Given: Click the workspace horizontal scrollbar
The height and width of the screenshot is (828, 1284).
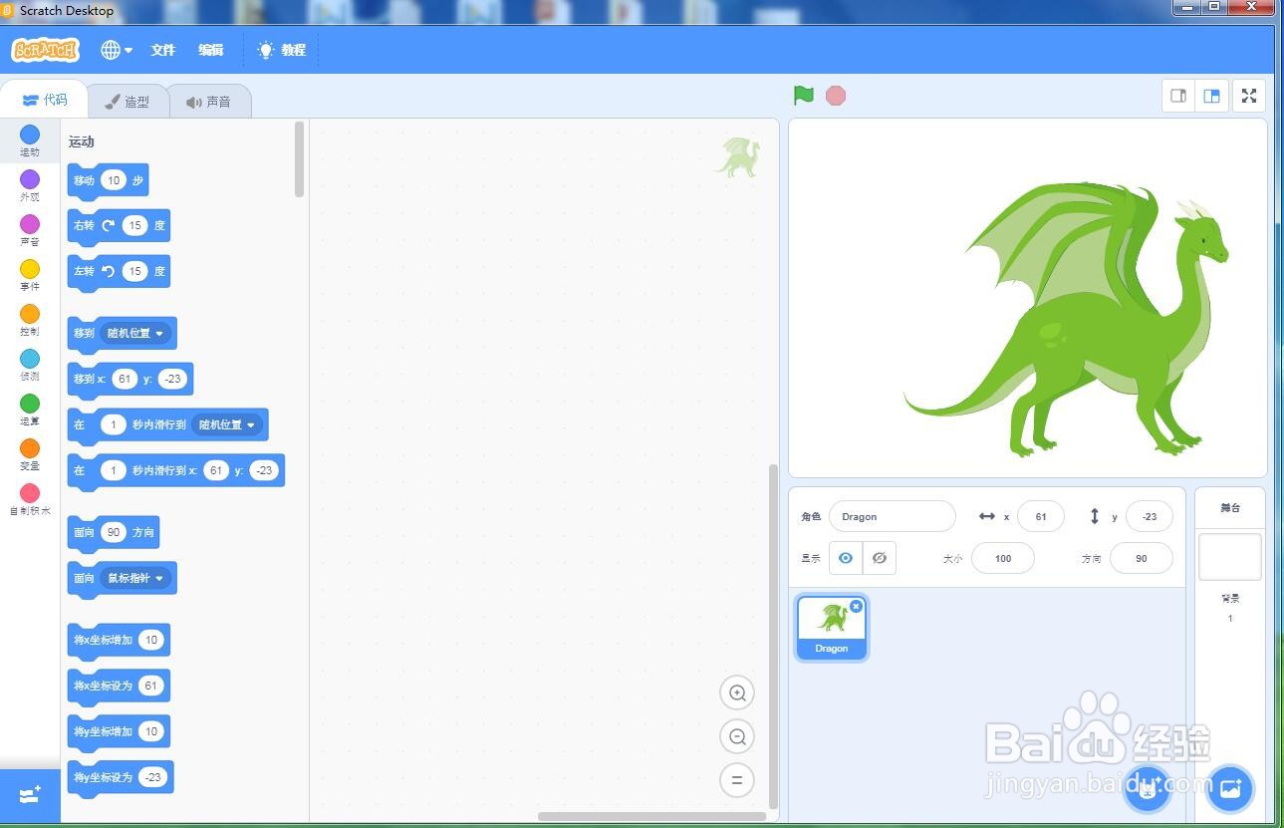Looking at the screenshot, I should point(652,817).
